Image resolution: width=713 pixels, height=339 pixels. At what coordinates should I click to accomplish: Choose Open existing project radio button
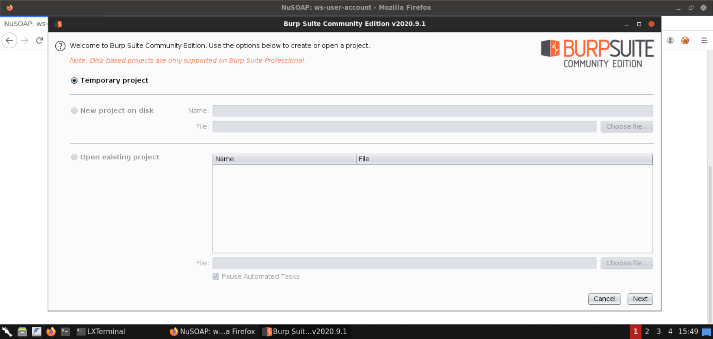[74, 157]
